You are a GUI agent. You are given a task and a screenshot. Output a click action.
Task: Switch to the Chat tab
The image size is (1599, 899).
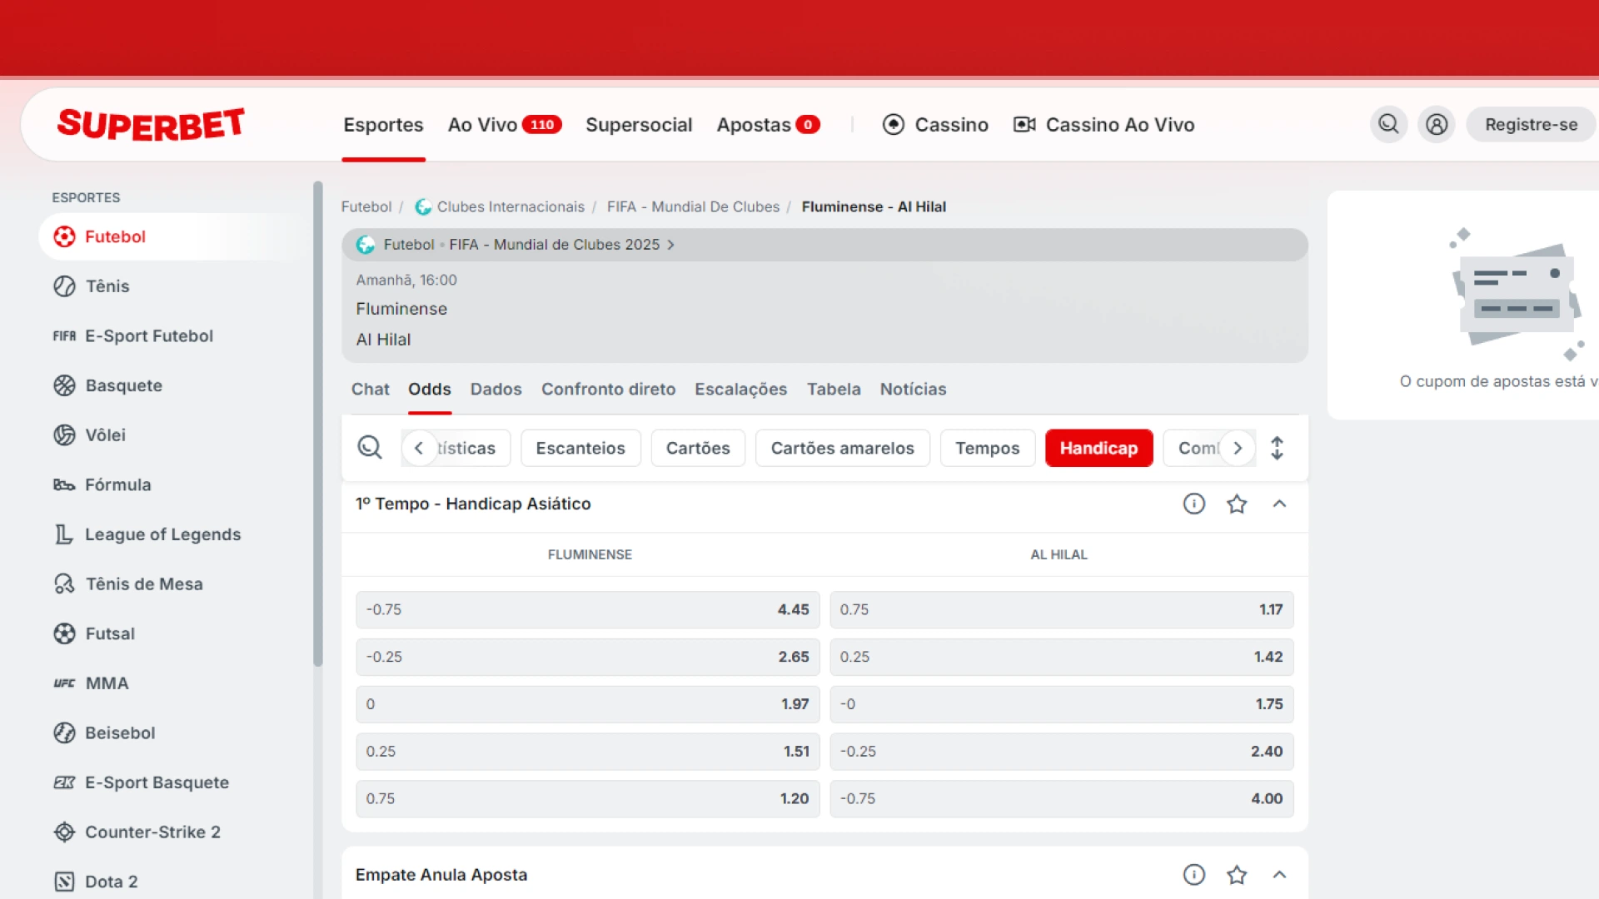coord(370,389)
